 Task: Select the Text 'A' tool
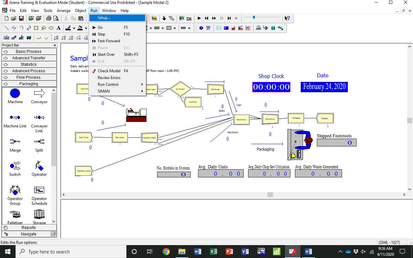tap(58, 28)
